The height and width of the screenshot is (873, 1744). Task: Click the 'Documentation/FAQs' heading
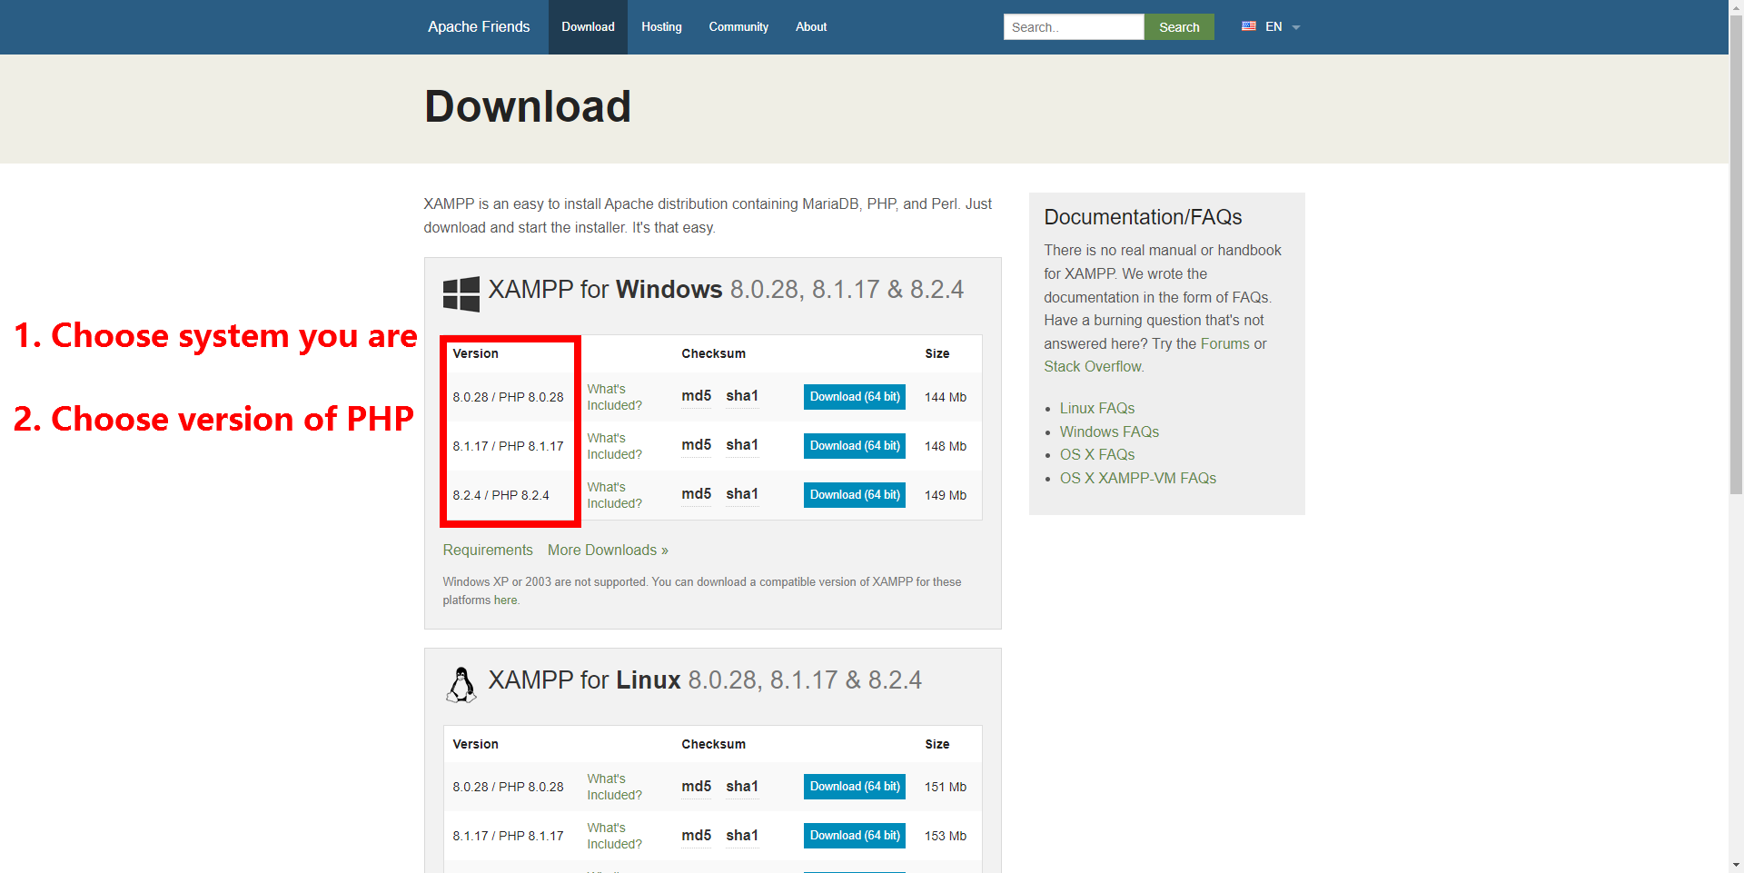coord(1143,217)
